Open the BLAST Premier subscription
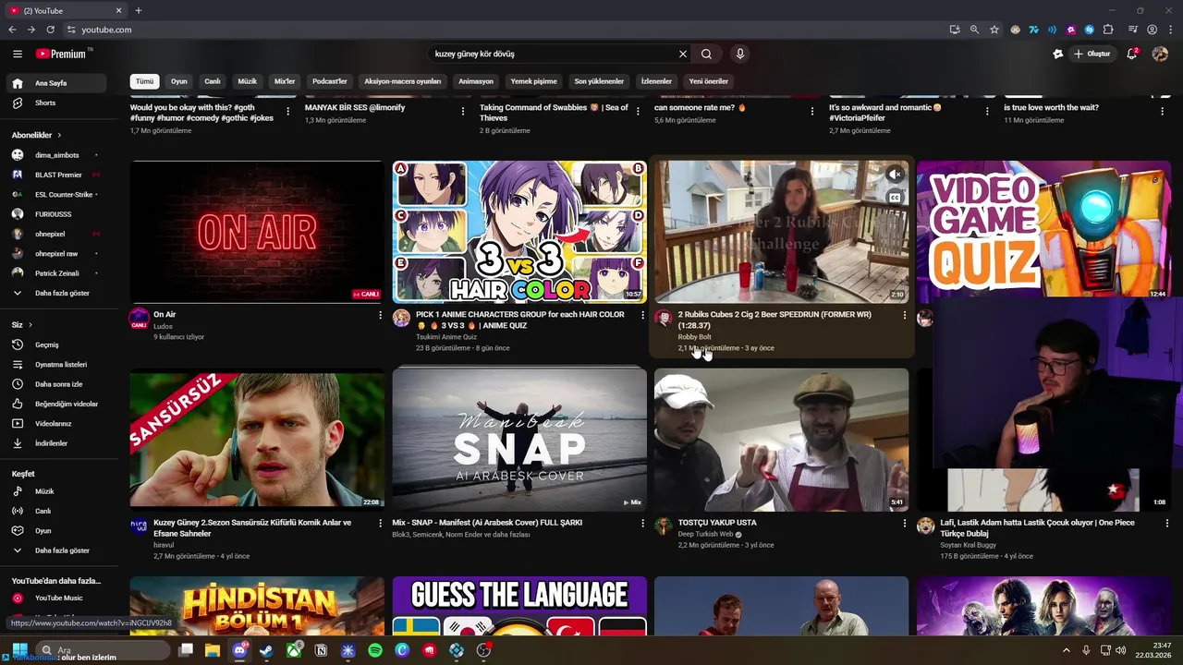This screenshot has width=1183, height=665. [x=59, y=175]
